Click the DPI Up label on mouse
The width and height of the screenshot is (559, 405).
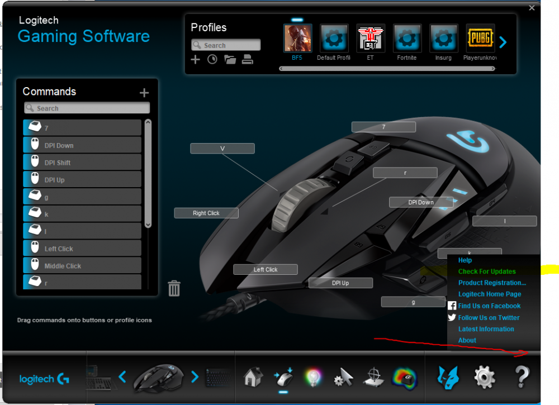[x=340, y=283]
